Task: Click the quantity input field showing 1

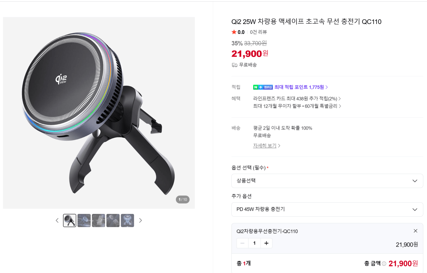Action: coord(254,243)
